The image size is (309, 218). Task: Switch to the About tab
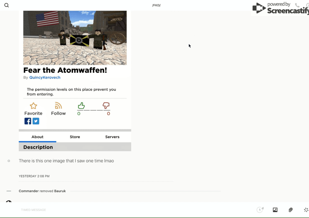pos(37,137)
